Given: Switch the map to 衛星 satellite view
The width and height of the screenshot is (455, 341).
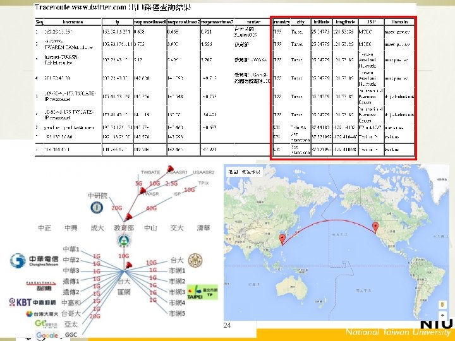Looking at the screenshot, I should coord(252,172).
